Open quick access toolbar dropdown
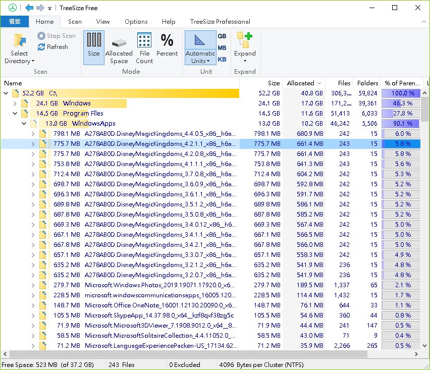Screen dimensions: 430x370 pyautogui.click(x=49, y=8)
